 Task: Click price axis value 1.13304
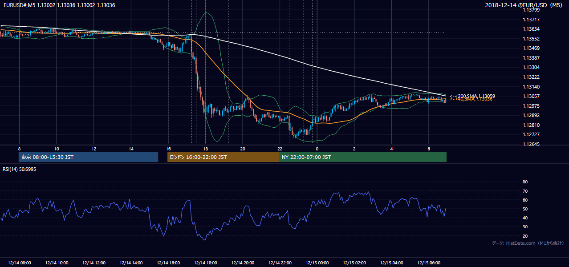click(531, 67)
